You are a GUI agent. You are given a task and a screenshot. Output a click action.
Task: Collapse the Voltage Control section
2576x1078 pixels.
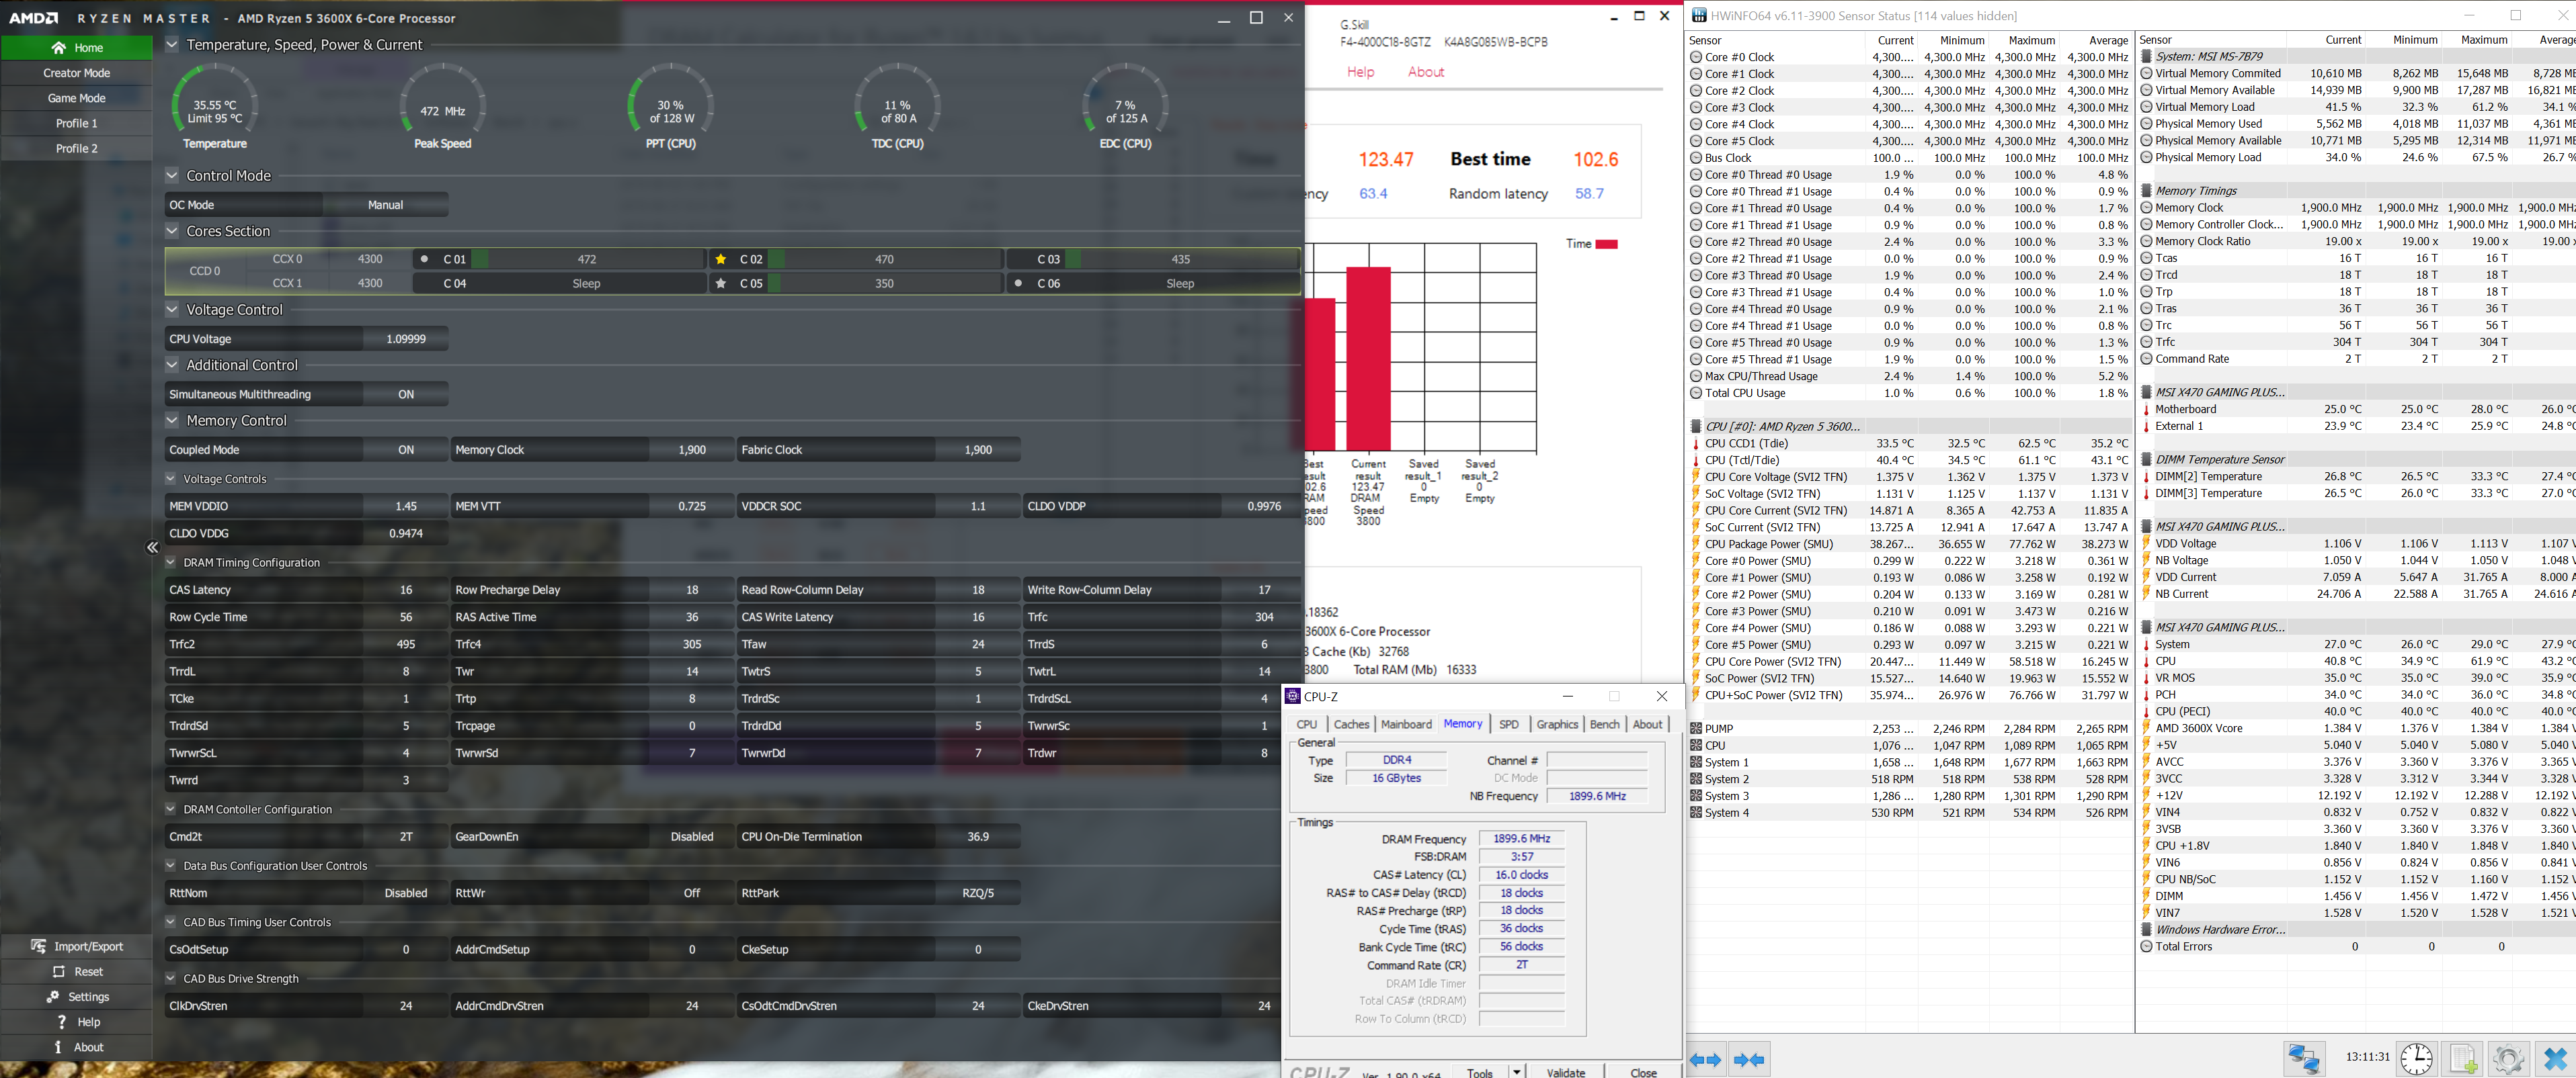click(x=172, y=310)
